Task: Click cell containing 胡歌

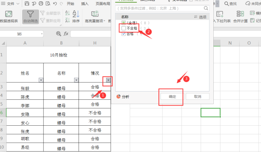Action: coord(25,139)
